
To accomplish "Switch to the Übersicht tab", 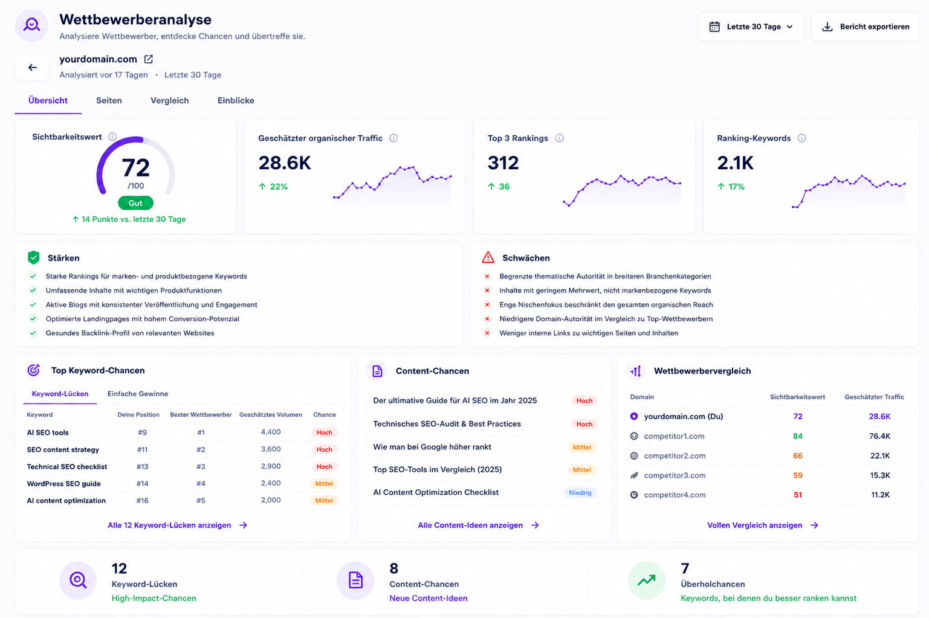I will pyautogui.click(x=48, y=101).
